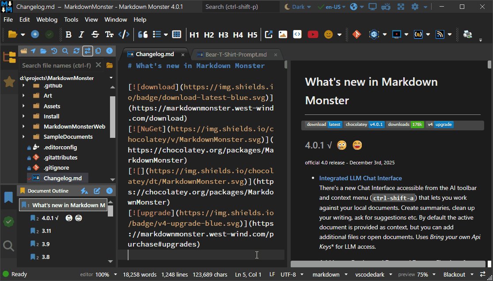
Task: Open the File menu
Action: pyautogui.click(x=8, y=19)
